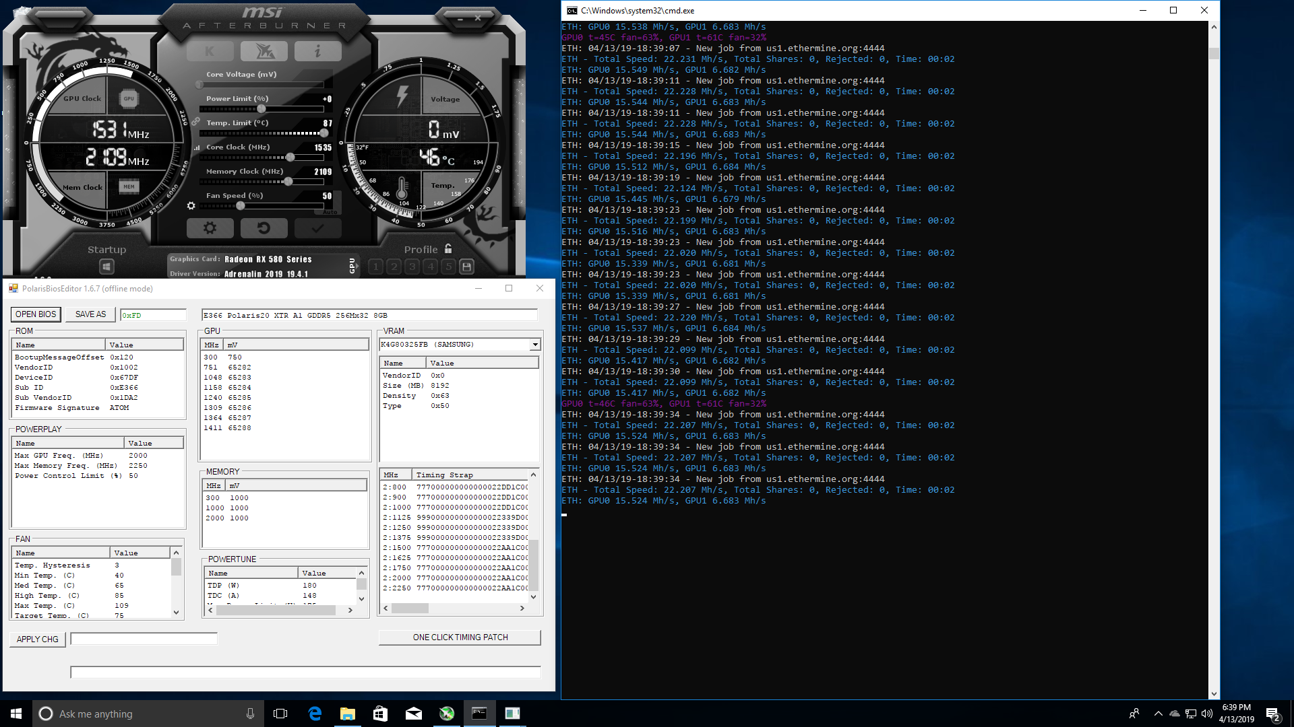The image size is (1294, 727).
Task: Save current profile with floppy disk icon
Action: tap(466, 267)
